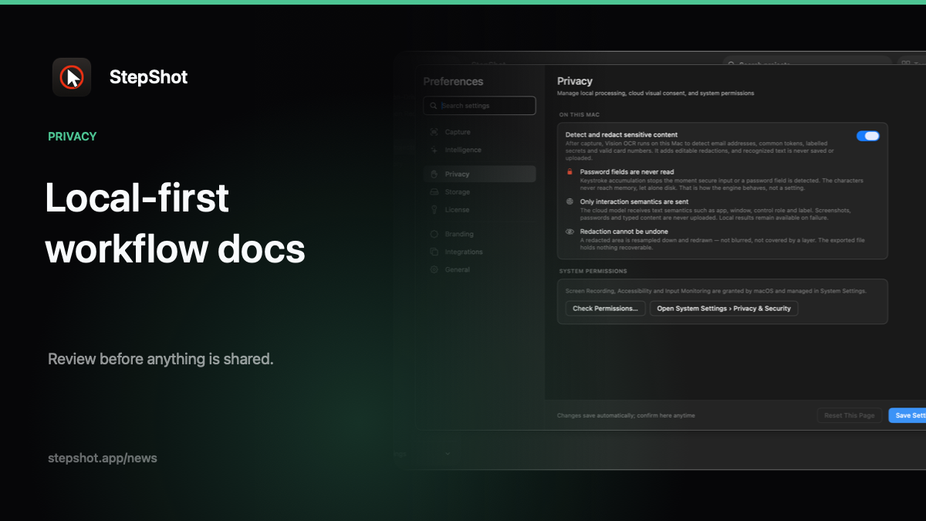Open the General settings gear item
The width and height of the screenshot is (926, 521).
[479, 269]
